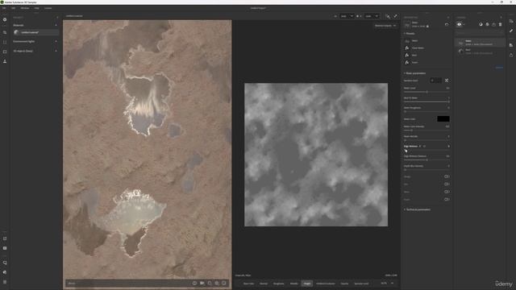
Task: Click the shuffle random seed icon
Action: [447, 81]
